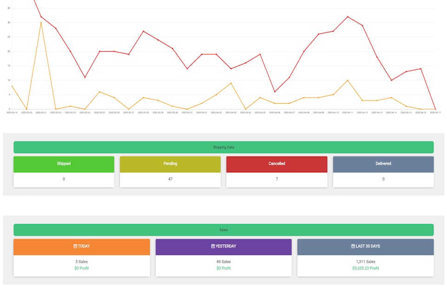Select the purple YESTERDAY sales header

[223, 247]
